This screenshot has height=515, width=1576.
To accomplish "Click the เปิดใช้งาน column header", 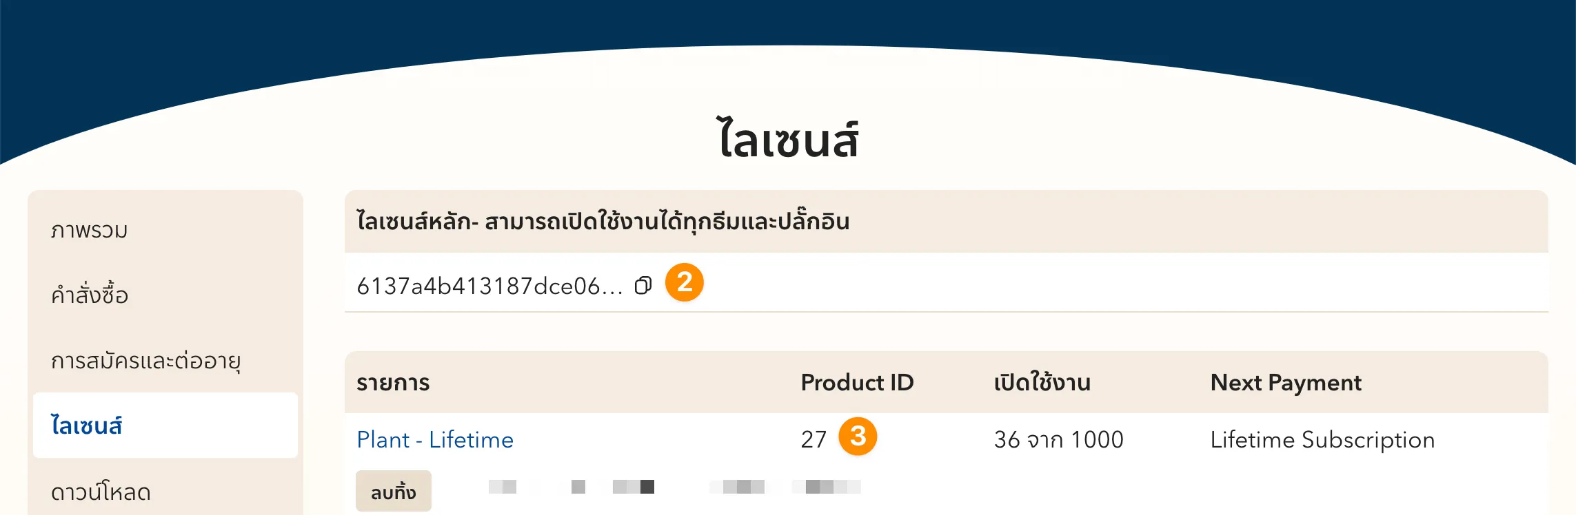I will [1042, 382].
